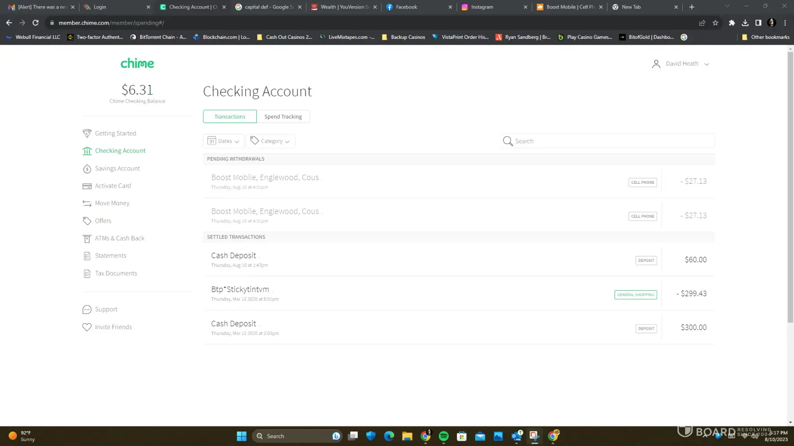Open the Blockchain.com bookmark

coord(221,37)
